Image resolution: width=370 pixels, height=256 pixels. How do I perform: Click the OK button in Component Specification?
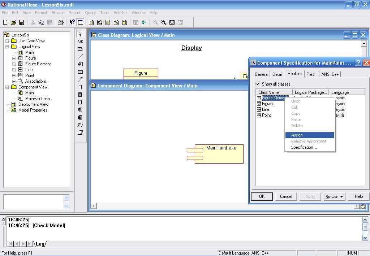point(262,196)
